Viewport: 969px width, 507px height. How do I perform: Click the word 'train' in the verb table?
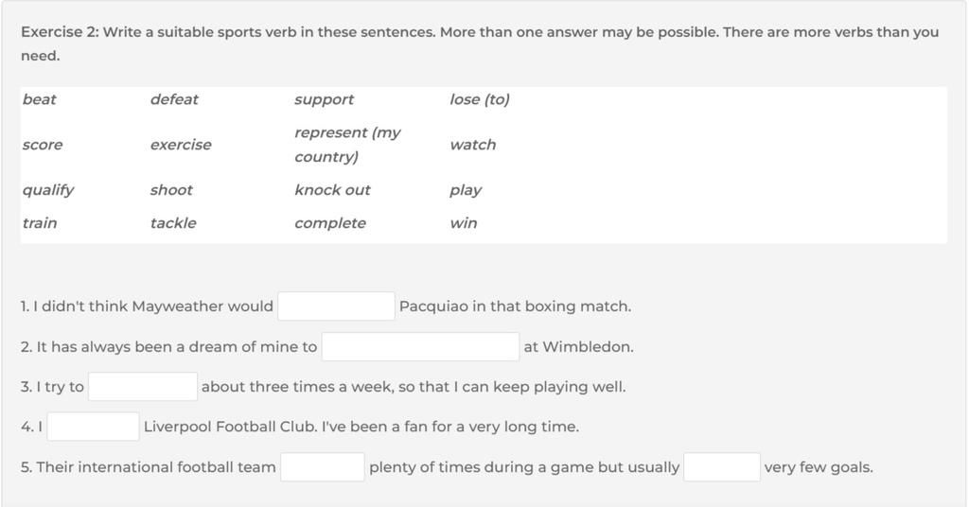[40, 223]
